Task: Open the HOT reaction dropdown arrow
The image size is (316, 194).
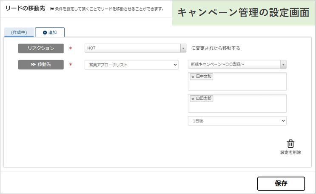Action: 183,48
